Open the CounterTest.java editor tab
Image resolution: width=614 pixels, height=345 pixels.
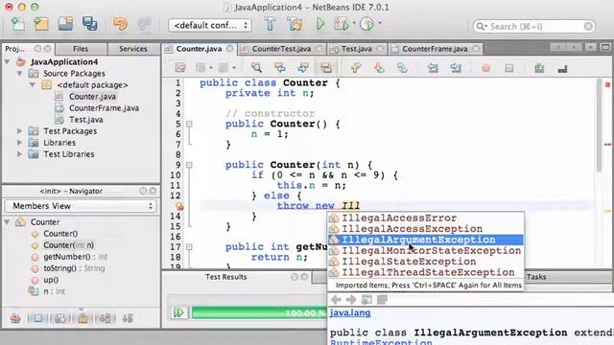(x=281, y=49)
